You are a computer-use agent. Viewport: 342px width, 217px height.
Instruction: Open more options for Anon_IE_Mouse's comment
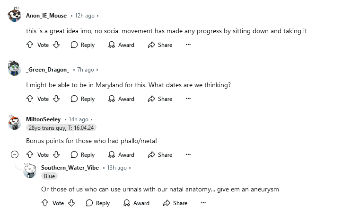click(188, 45)
